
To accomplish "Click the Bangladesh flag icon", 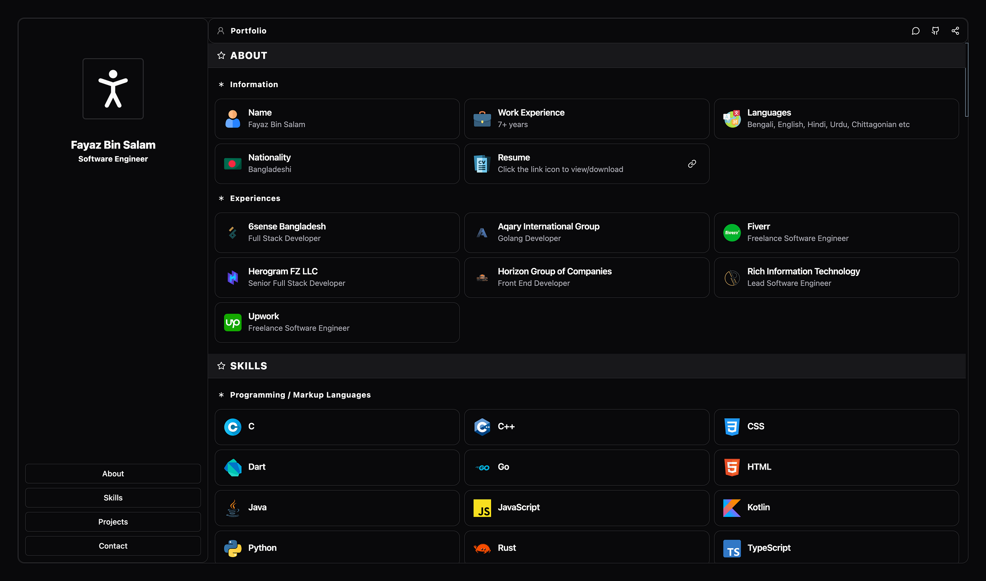I will 233,164.
